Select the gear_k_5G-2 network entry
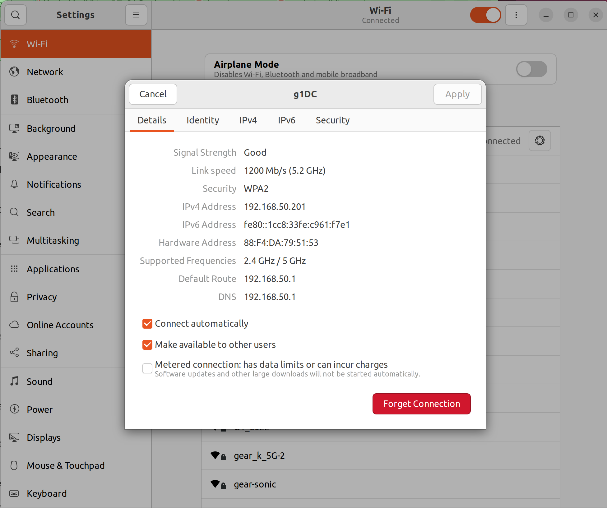 click(259, 456)
